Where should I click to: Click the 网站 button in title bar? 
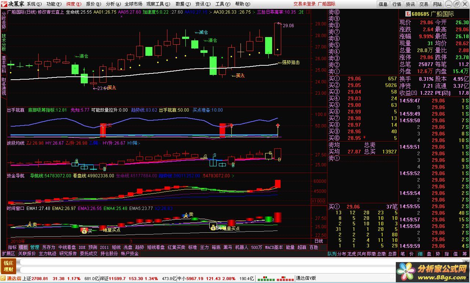[x=437, y=4]
